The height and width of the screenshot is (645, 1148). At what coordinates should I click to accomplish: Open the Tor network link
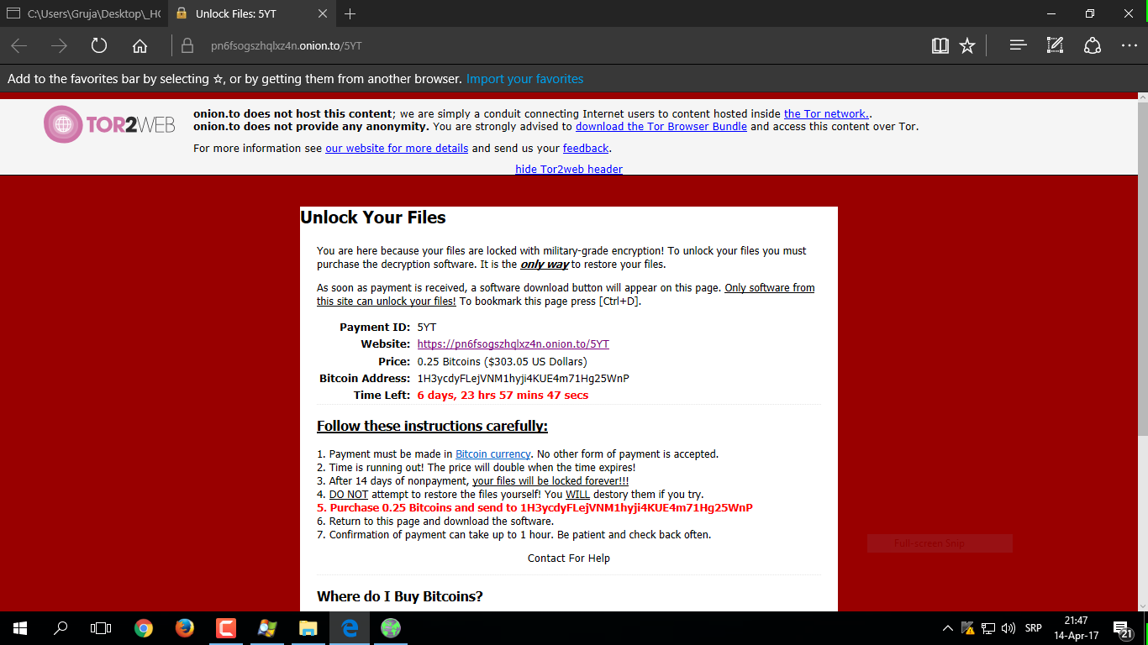click(x=824, y=114)
